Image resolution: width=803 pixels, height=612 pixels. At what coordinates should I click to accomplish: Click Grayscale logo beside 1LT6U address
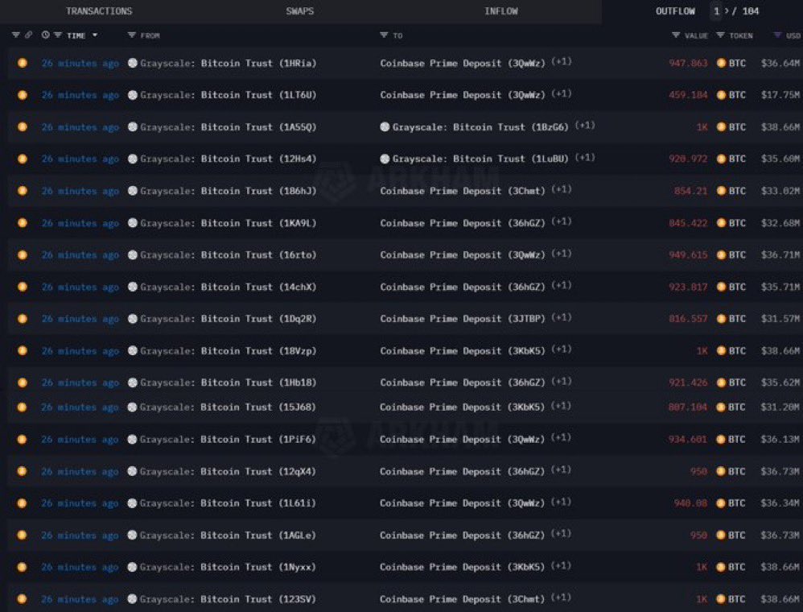pyautogui.click(x=133, y=95)
